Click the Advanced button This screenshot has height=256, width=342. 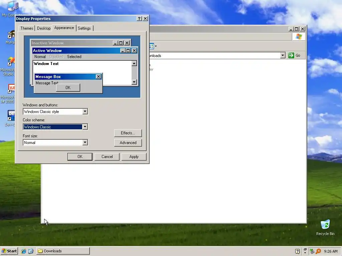(x=128, y=143)
